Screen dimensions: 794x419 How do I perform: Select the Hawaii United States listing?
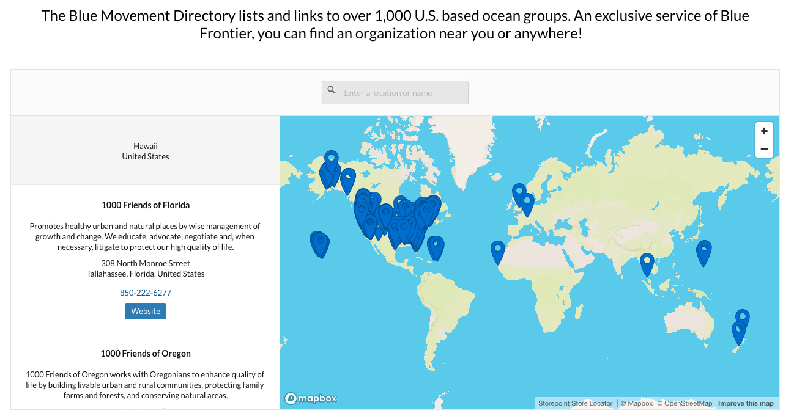tap(146, 151)
